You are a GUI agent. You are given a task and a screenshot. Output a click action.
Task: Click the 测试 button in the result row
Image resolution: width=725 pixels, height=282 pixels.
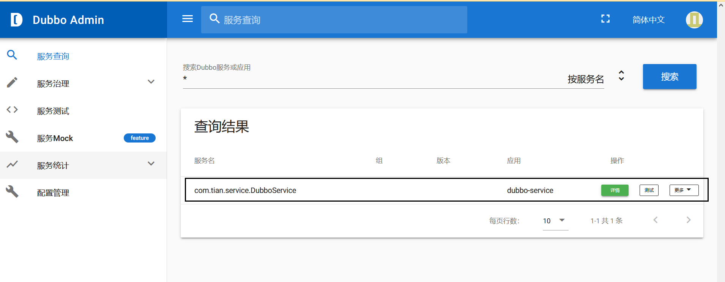click(x=649, y=190)
